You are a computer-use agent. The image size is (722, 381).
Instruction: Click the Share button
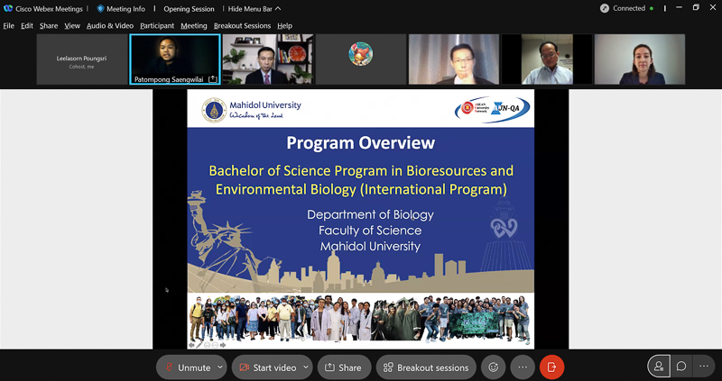tap(343, 367)
